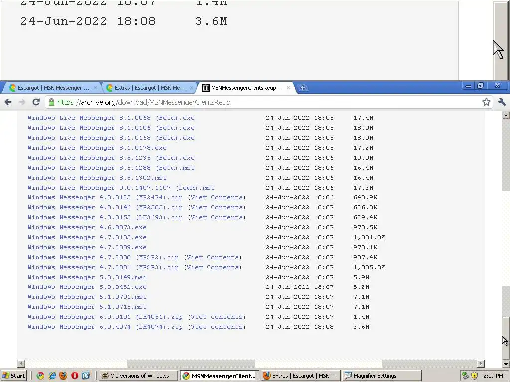This screenshot has width=510, height=382.
Task: View contents of Messenger 4.0.0155 zip
Action: 217,218
